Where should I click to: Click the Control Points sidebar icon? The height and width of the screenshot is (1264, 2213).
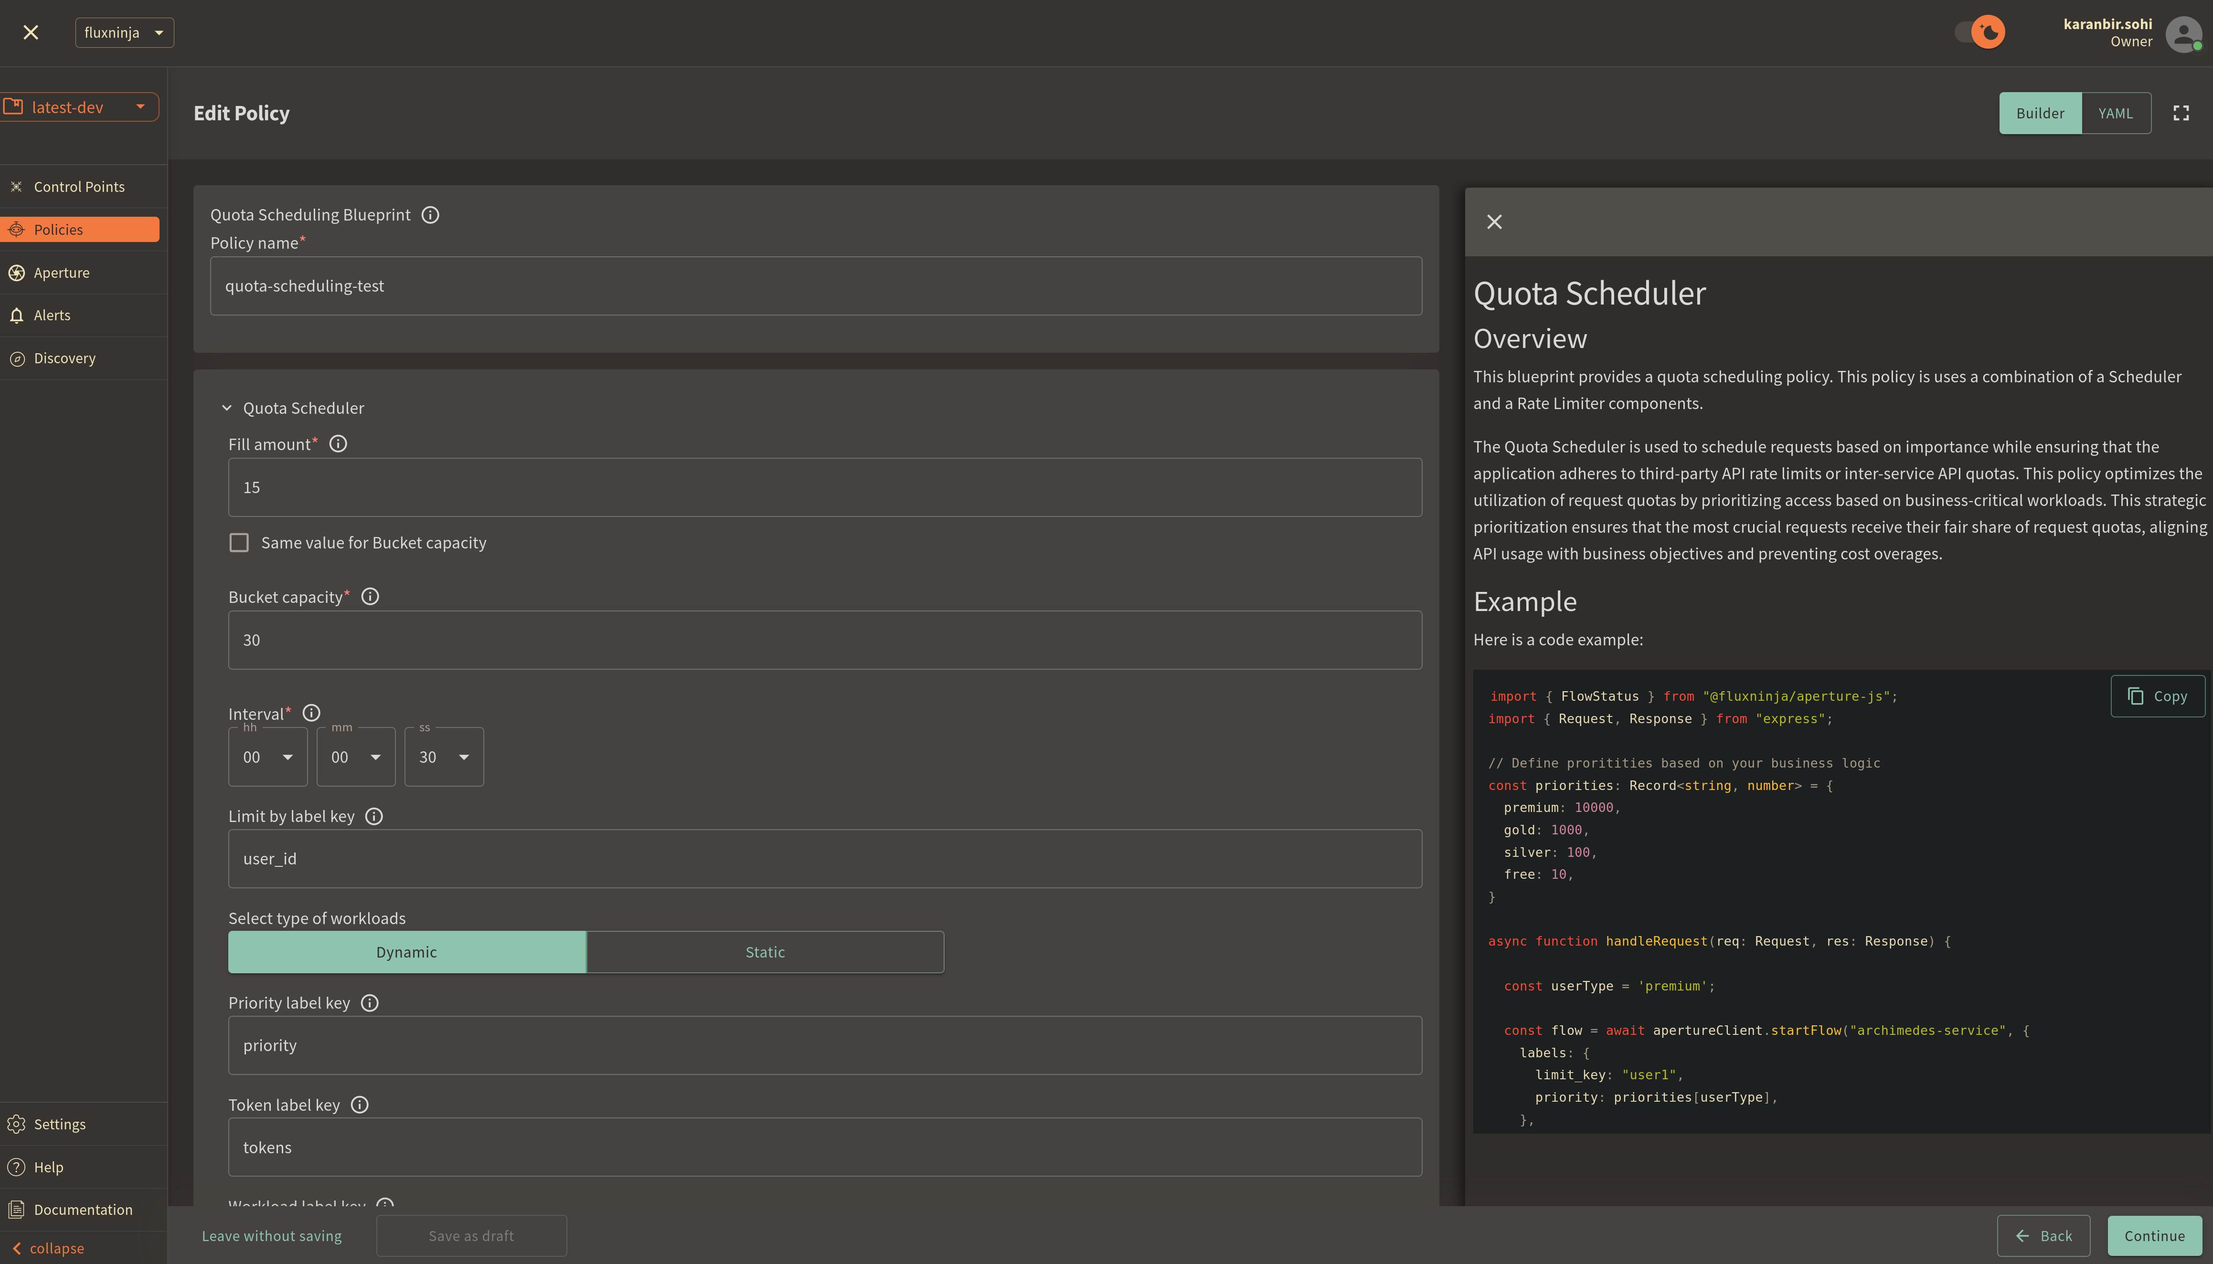click(x=16, y=187)
